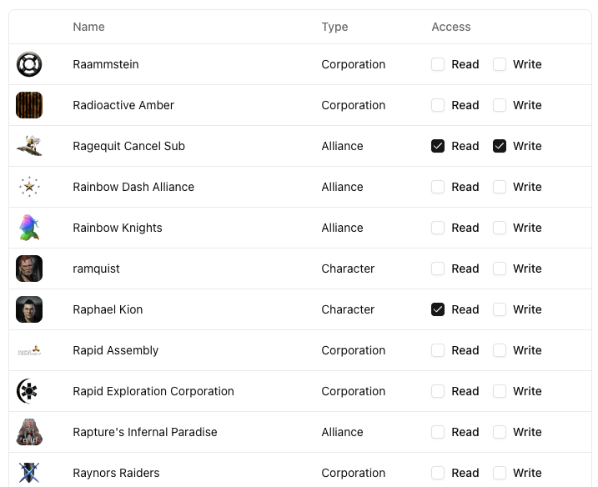
Task: Click the Rapture's Infernal Paradise logo
Action: (x=29, y=432)
